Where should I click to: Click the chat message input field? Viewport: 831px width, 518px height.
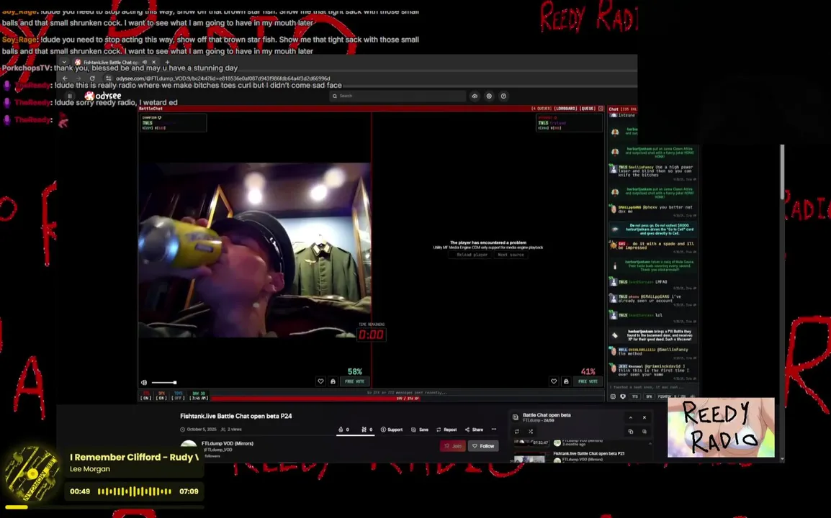[x=653, y=388]
